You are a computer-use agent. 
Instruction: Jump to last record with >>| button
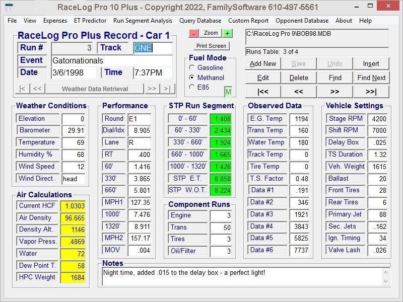(x=371, y=92)
